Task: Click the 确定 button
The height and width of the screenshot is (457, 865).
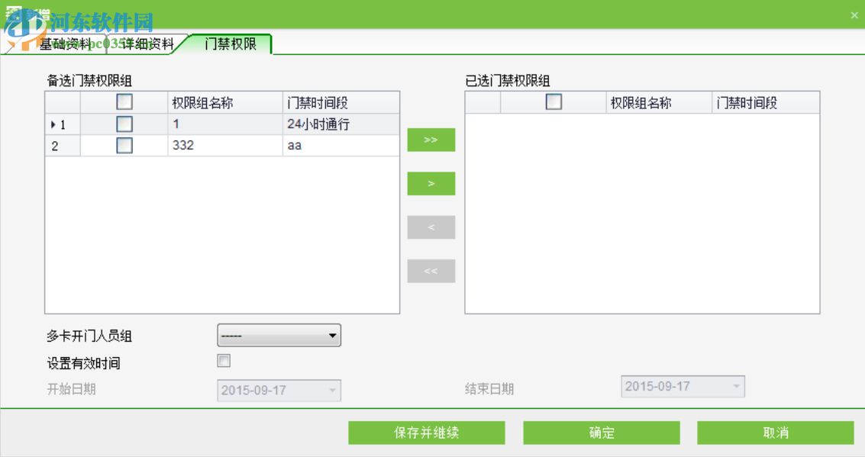Action: pyautogui.click(x=601, y=432)
